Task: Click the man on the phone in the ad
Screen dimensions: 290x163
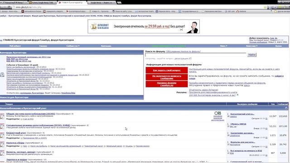Action: point(193,27)
